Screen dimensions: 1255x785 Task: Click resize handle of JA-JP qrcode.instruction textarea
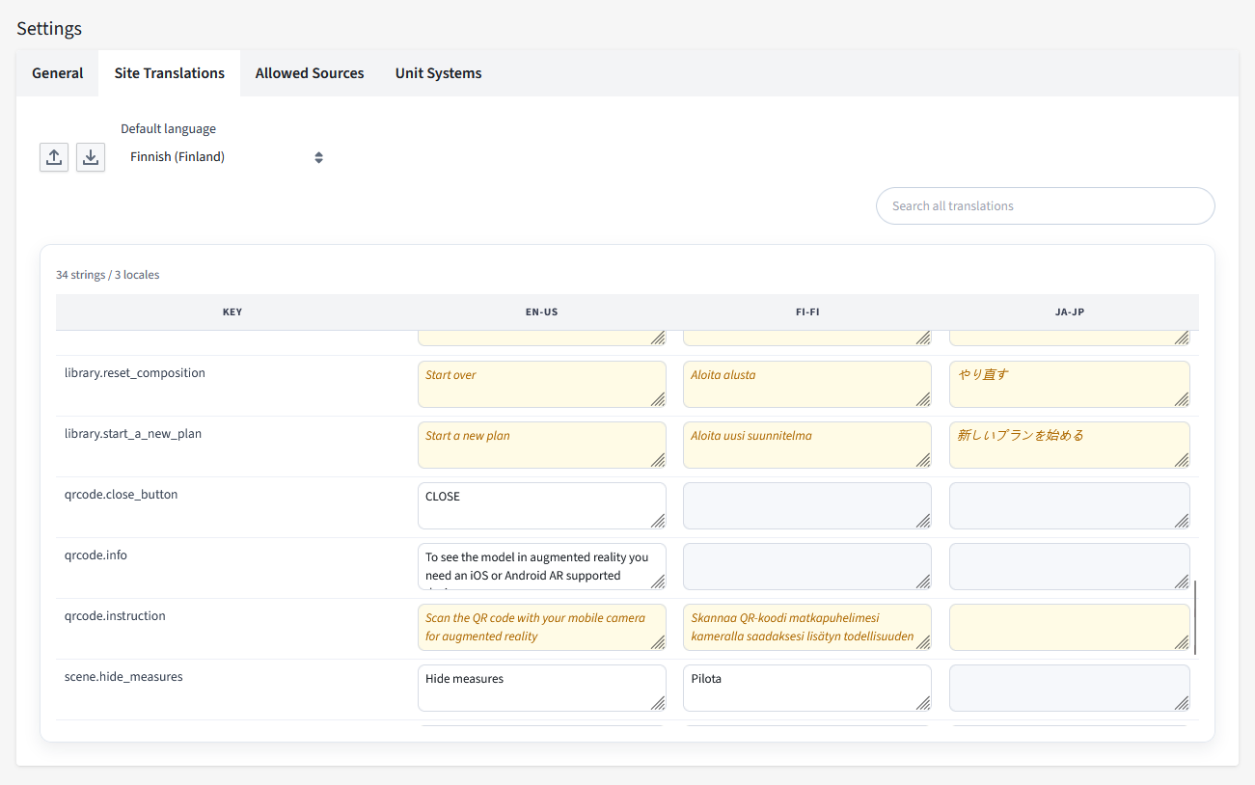1182,642
